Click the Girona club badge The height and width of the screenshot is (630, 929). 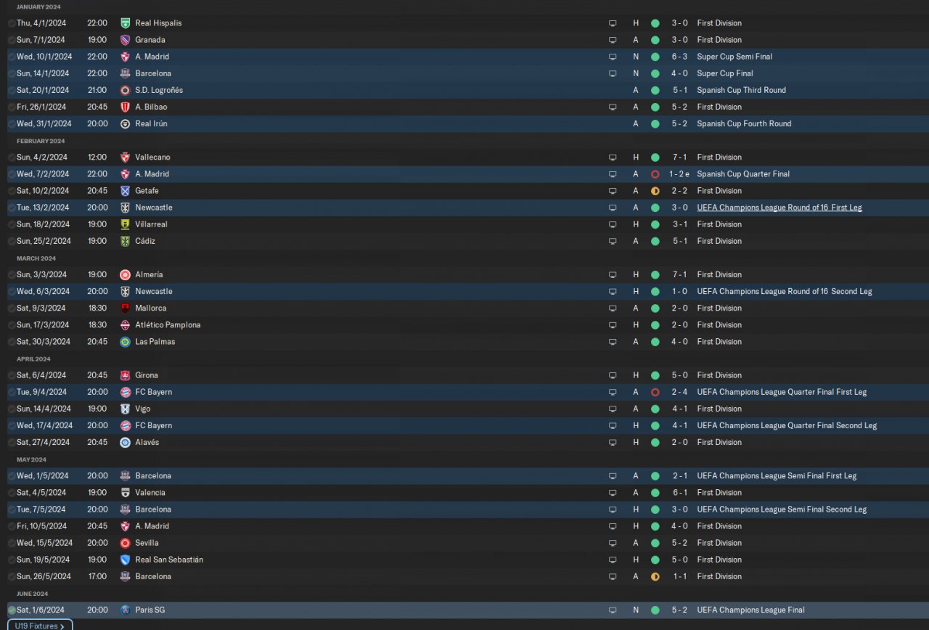[x=125, y=375]
